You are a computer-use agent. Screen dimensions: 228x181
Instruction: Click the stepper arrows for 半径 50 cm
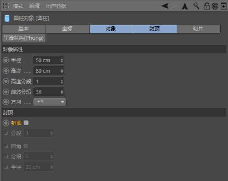coord(62,60)
